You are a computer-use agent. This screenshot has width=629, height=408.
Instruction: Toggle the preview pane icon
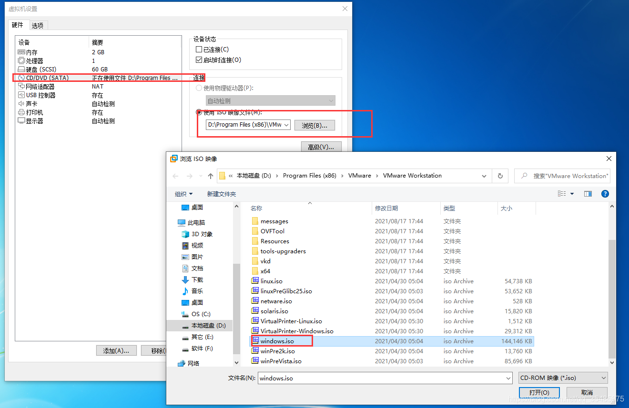coord(588,194)
